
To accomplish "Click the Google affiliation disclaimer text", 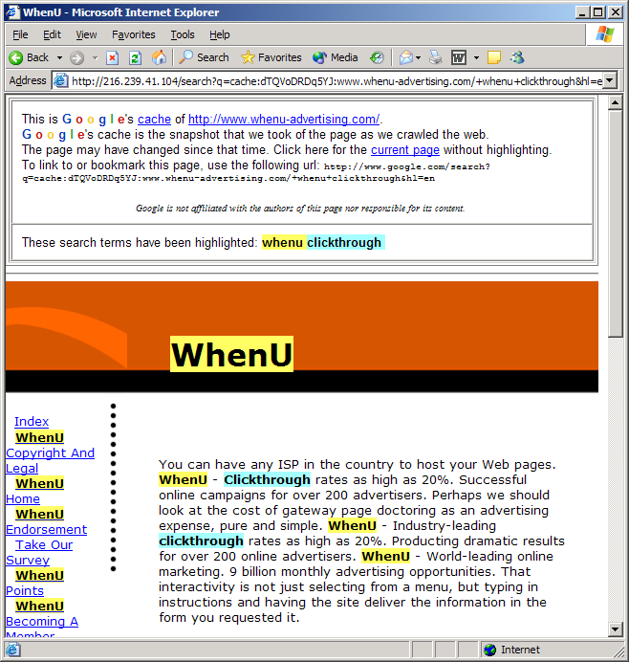I will [300, 209].
